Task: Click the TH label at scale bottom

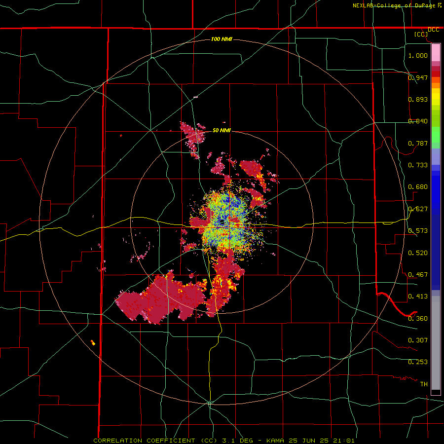Action: click(x=424, y=384)
